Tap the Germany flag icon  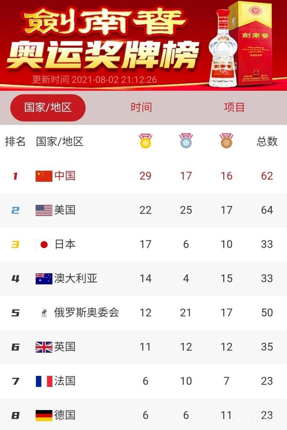[44, 415]
